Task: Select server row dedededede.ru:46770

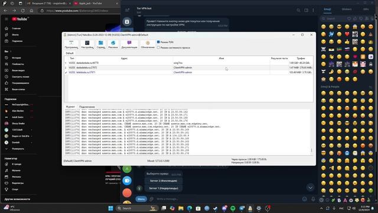Action: coord(188,63)
